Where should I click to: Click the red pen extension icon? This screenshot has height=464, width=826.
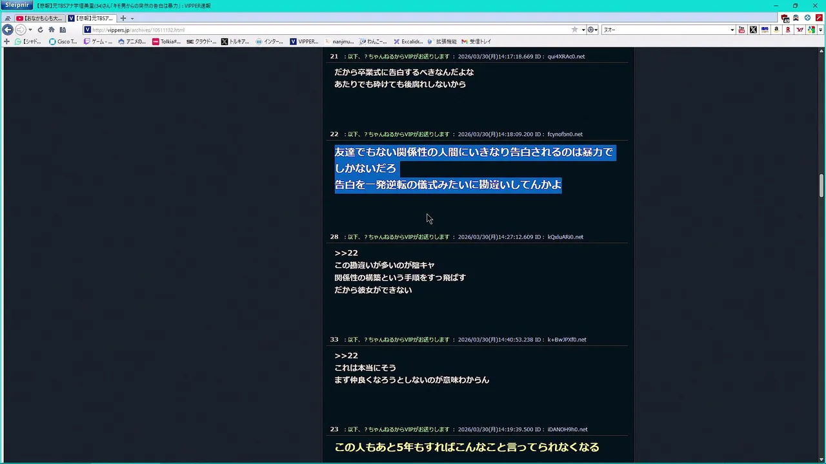pyautogui.click(x=818, y=18)
